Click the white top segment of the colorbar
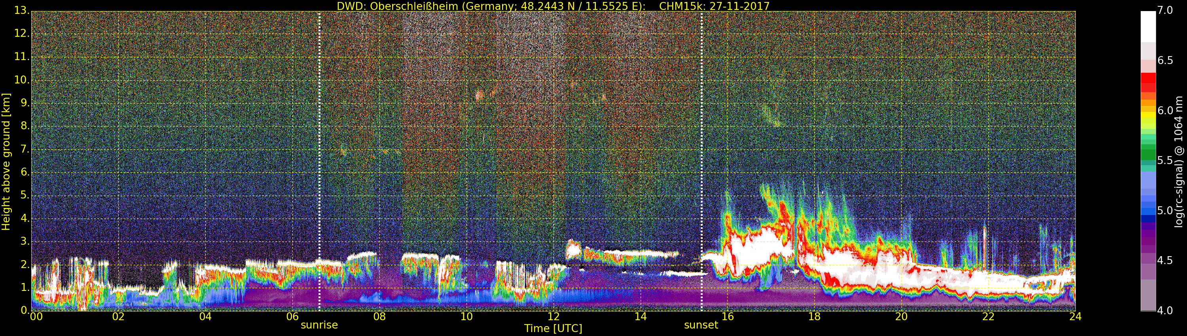Viewport: 1187px width, 336px height. pyautogui.click(x=1148, y=27)
